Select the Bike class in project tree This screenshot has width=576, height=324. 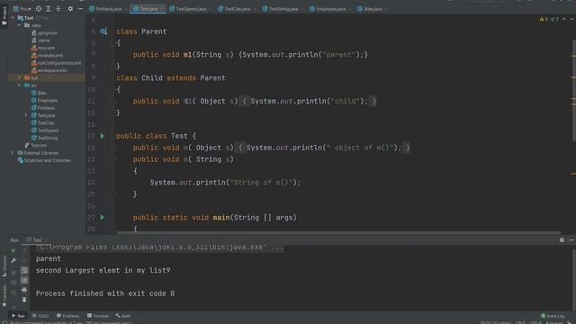[x=39, y=93]
